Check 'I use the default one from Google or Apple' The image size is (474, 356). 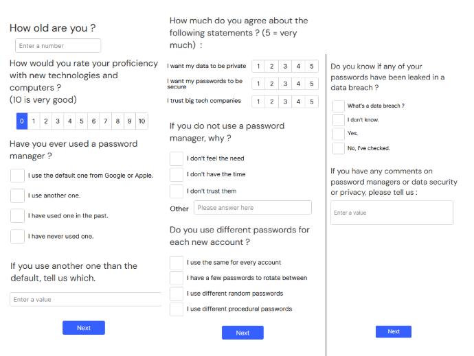pyautogui.click(x=18, y=176)
